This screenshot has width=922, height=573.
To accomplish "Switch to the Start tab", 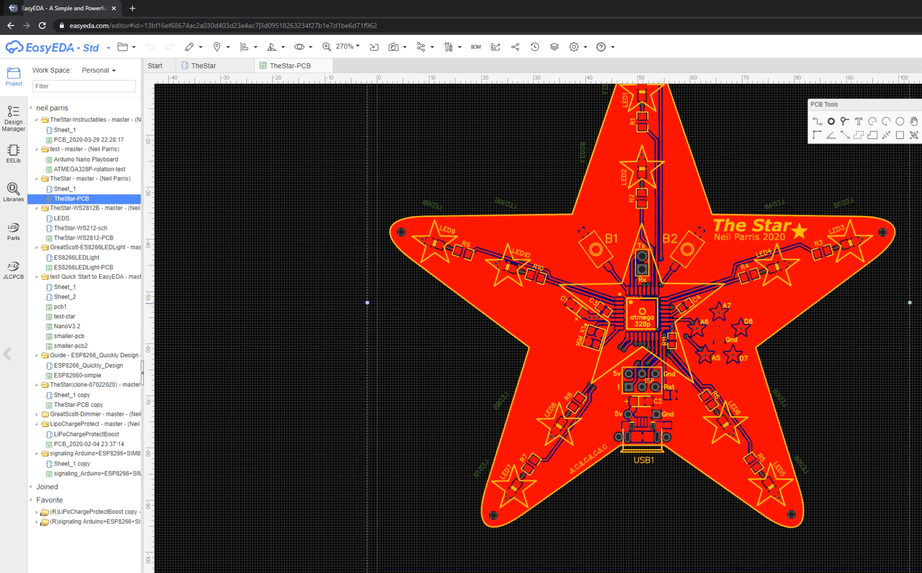I will 155,65.
